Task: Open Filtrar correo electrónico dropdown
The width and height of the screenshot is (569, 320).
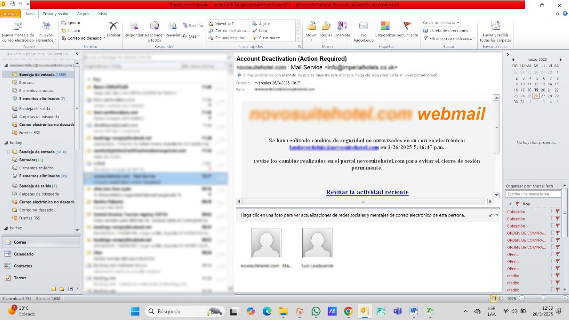Action: click(449, 38)
